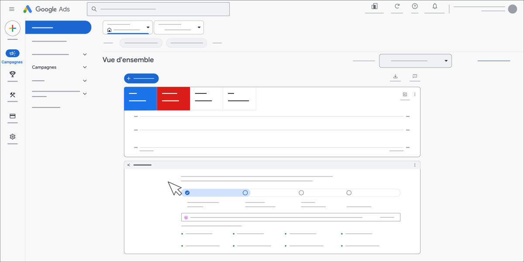Expand the last chevron in the side panel
524x262 pixels.
(x=85, y=93)
